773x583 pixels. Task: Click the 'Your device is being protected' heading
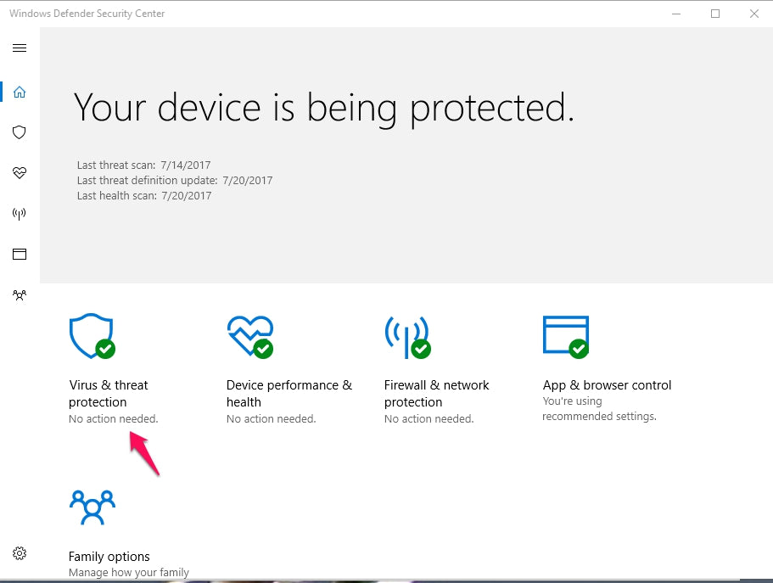[x=324, y=108]
